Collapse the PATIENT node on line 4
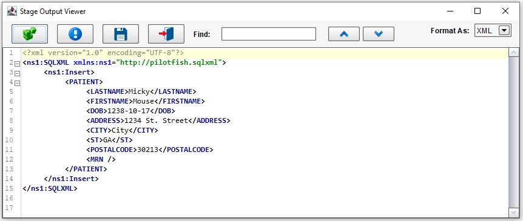 click(x=18, y=83)
